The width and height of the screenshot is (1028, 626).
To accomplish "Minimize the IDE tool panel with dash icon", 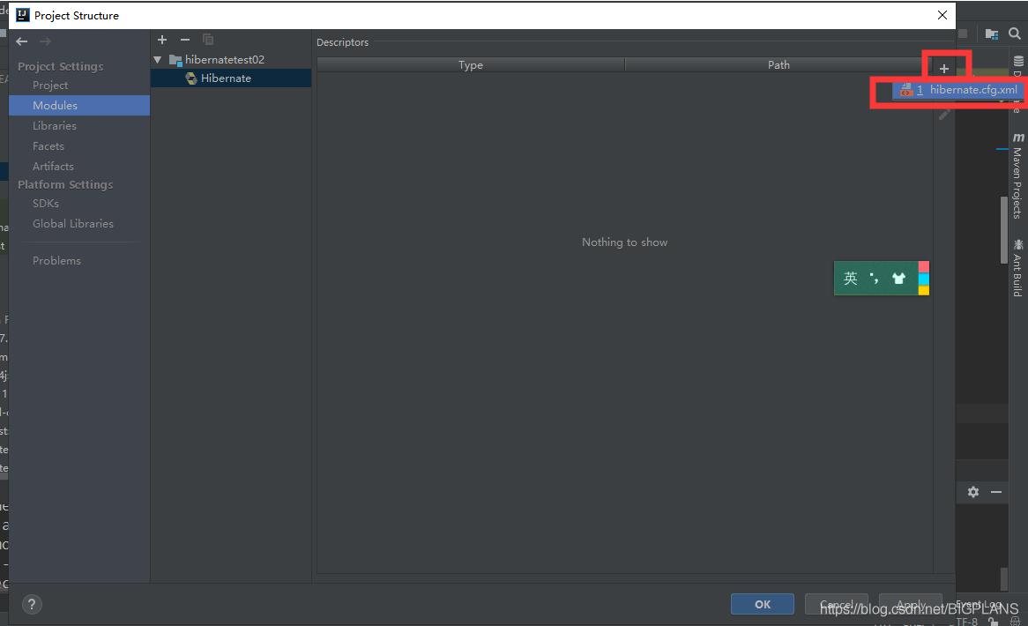I will (x=996, y=492).
